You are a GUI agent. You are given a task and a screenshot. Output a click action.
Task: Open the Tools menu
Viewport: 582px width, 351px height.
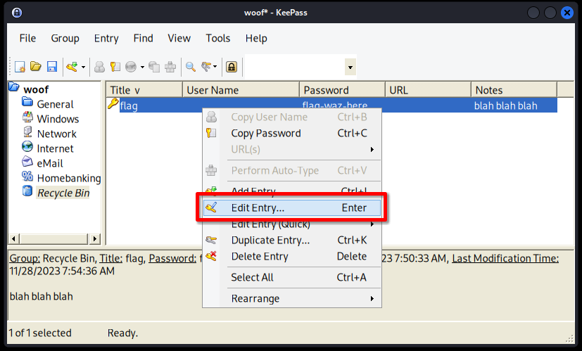218,38
